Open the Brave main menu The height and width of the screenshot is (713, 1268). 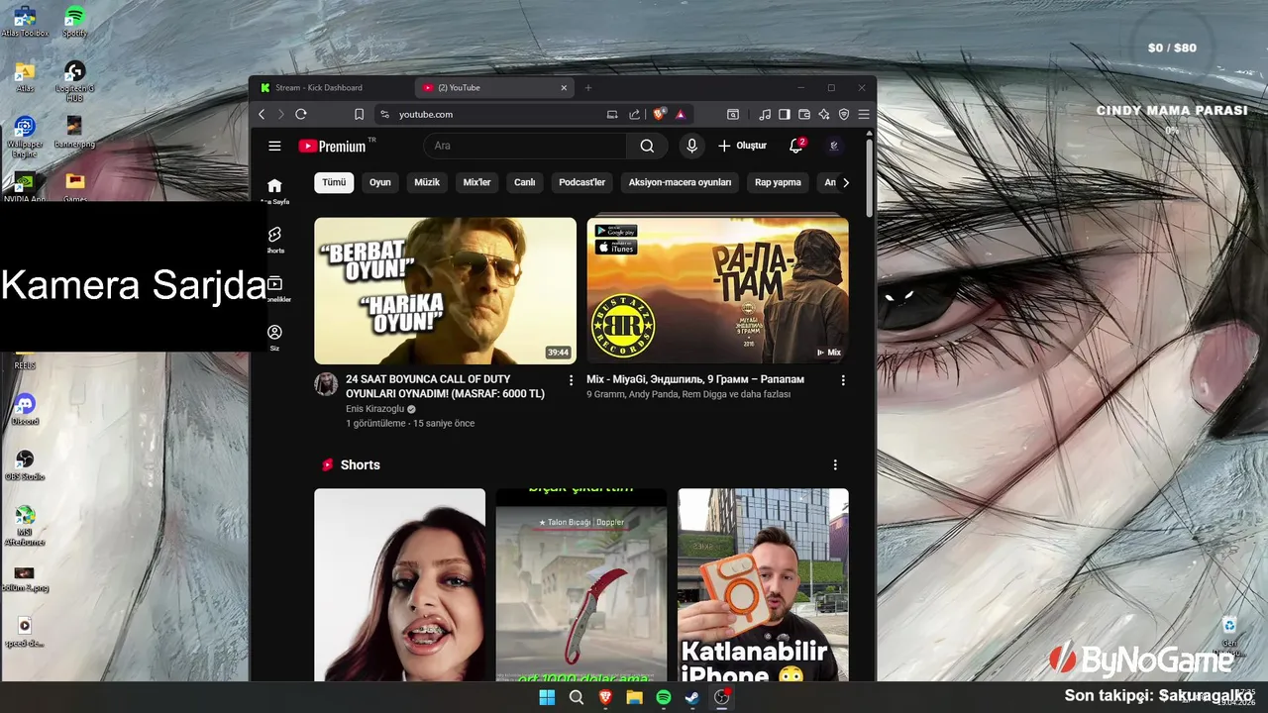click(x=864, y=114)
